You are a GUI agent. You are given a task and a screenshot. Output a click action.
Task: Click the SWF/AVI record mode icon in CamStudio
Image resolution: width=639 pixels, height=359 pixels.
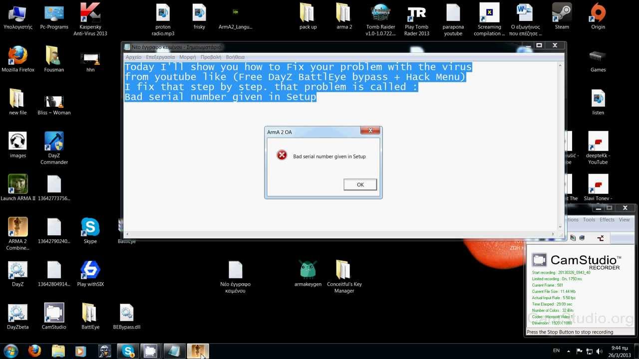pyautogui.click(x=582, y=238)
